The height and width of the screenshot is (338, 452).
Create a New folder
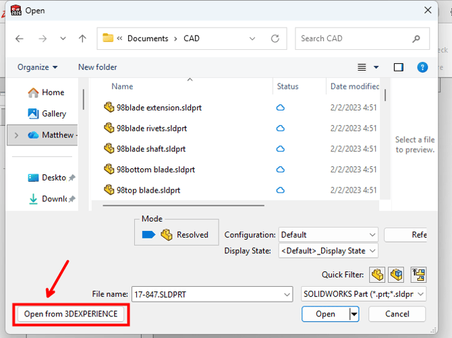pos(97,67)
